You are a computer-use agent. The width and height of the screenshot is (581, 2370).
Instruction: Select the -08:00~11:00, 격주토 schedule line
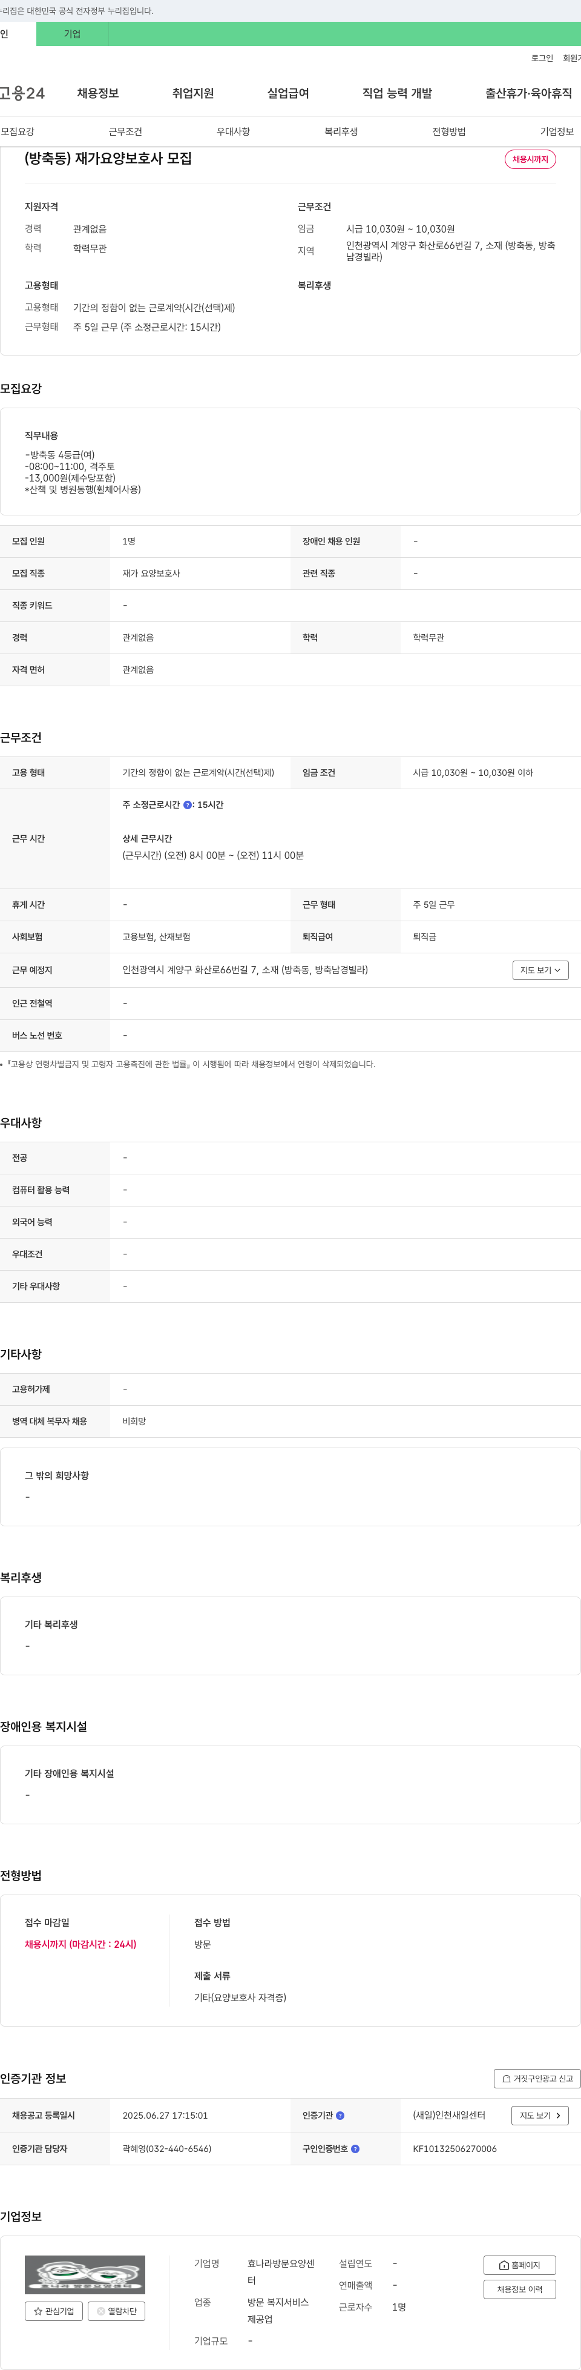[x=70, y=466]
